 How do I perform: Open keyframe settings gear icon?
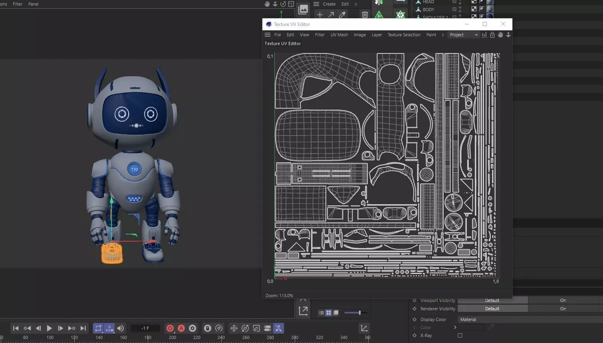click(192, 328)
